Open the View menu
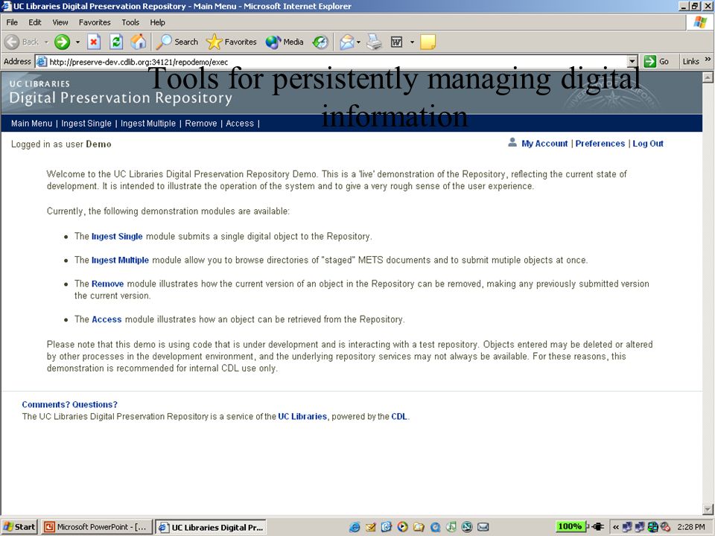715x536 pixels. click(60, 22)
